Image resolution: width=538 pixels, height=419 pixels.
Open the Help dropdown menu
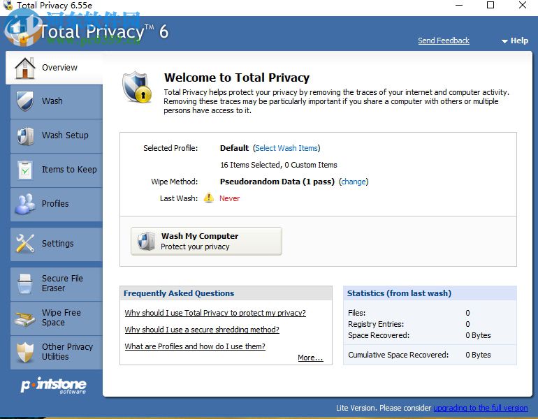tap(515, 41)
